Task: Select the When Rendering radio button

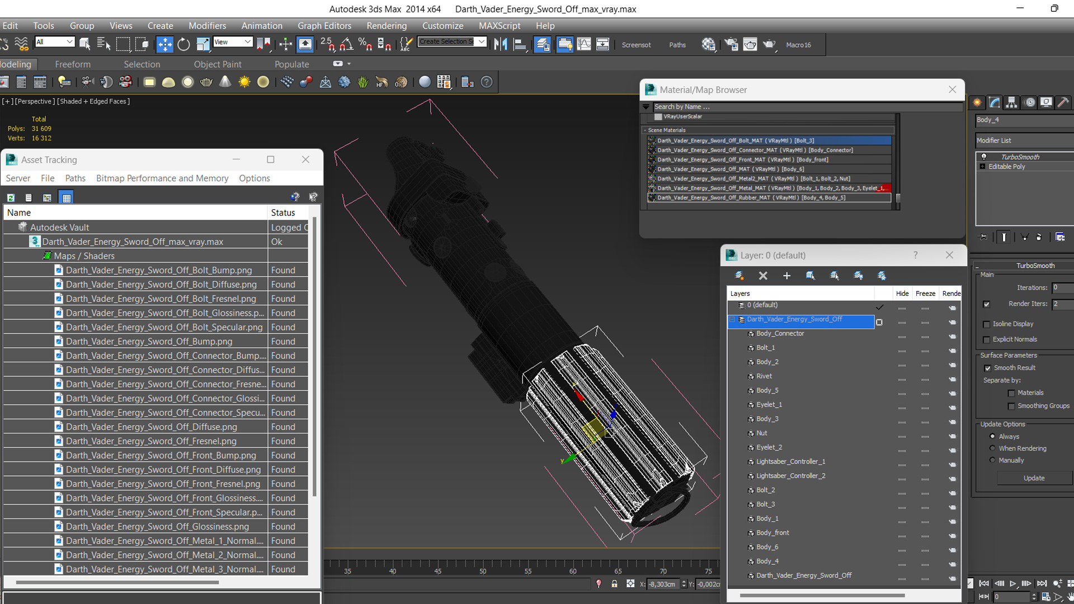Action: tap(993, 448)
